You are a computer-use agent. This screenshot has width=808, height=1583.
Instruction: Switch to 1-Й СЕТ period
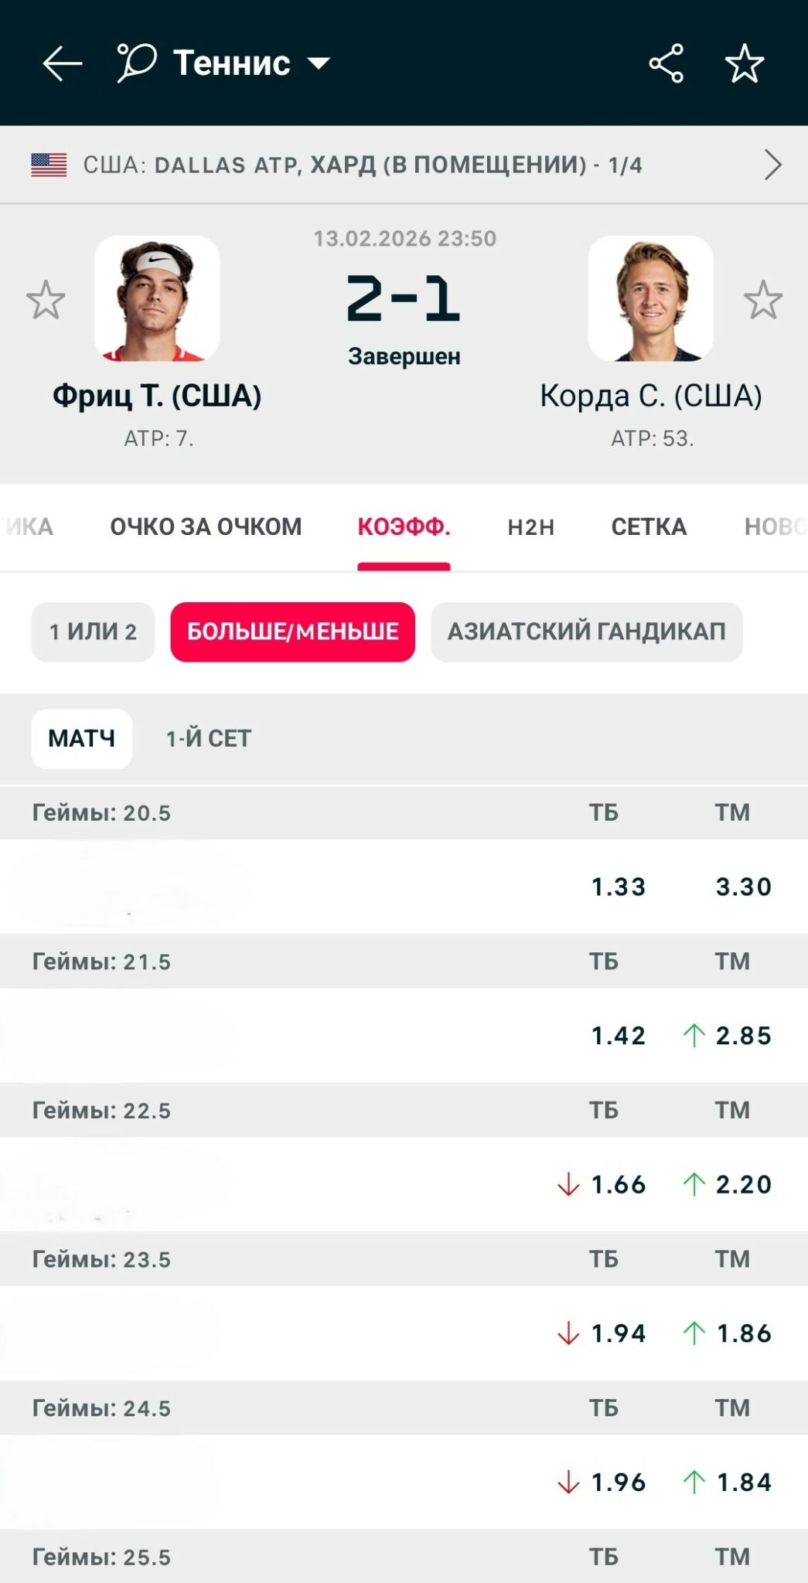click(209, 738)
